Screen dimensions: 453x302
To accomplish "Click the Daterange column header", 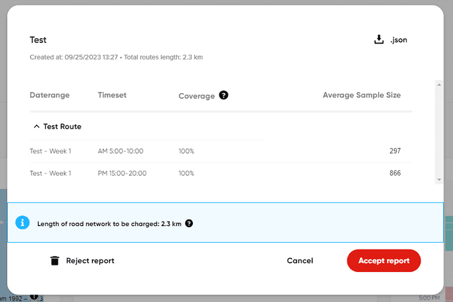I will 50,95.
